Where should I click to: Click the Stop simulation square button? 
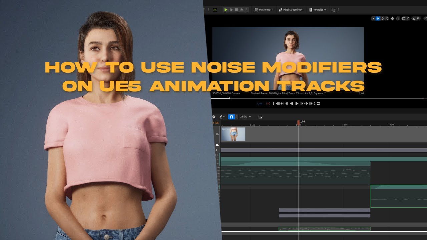click(237, 10)
